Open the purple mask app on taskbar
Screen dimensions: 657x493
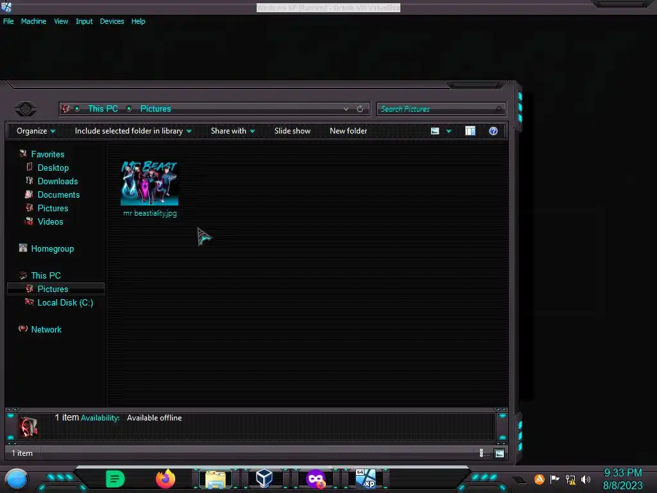(x=316, y=479)
